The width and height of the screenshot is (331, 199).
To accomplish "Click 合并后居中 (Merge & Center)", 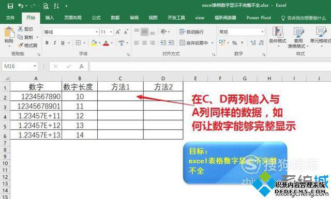I will tap(194, 43).
